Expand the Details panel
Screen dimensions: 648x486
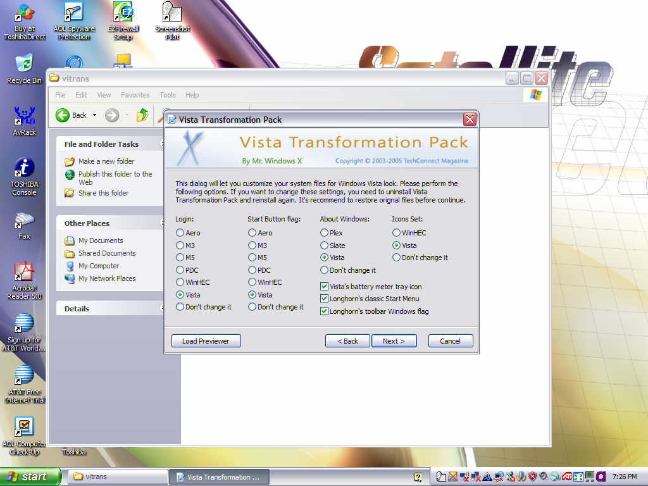(162, 308)
